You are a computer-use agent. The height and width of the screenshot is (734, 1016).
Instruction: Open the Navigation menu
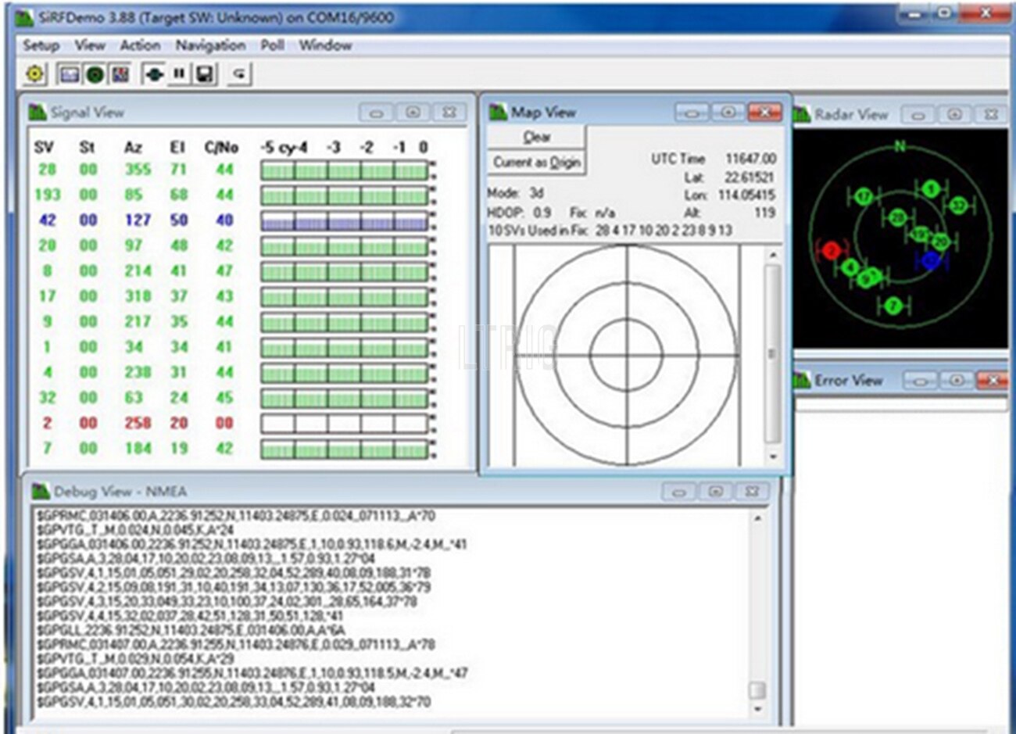[209, 45]
